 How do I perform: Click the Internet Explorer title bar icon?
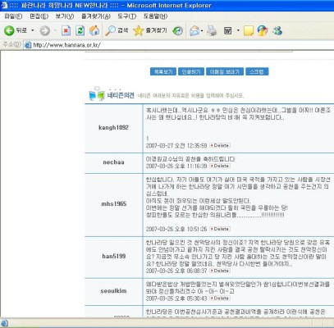pyautogui.click(x=4, y=5)
